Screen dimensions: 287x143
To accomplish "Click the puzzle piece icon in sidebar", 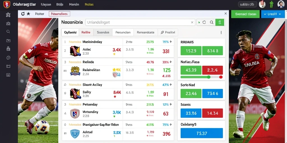I will coord(8,15).
